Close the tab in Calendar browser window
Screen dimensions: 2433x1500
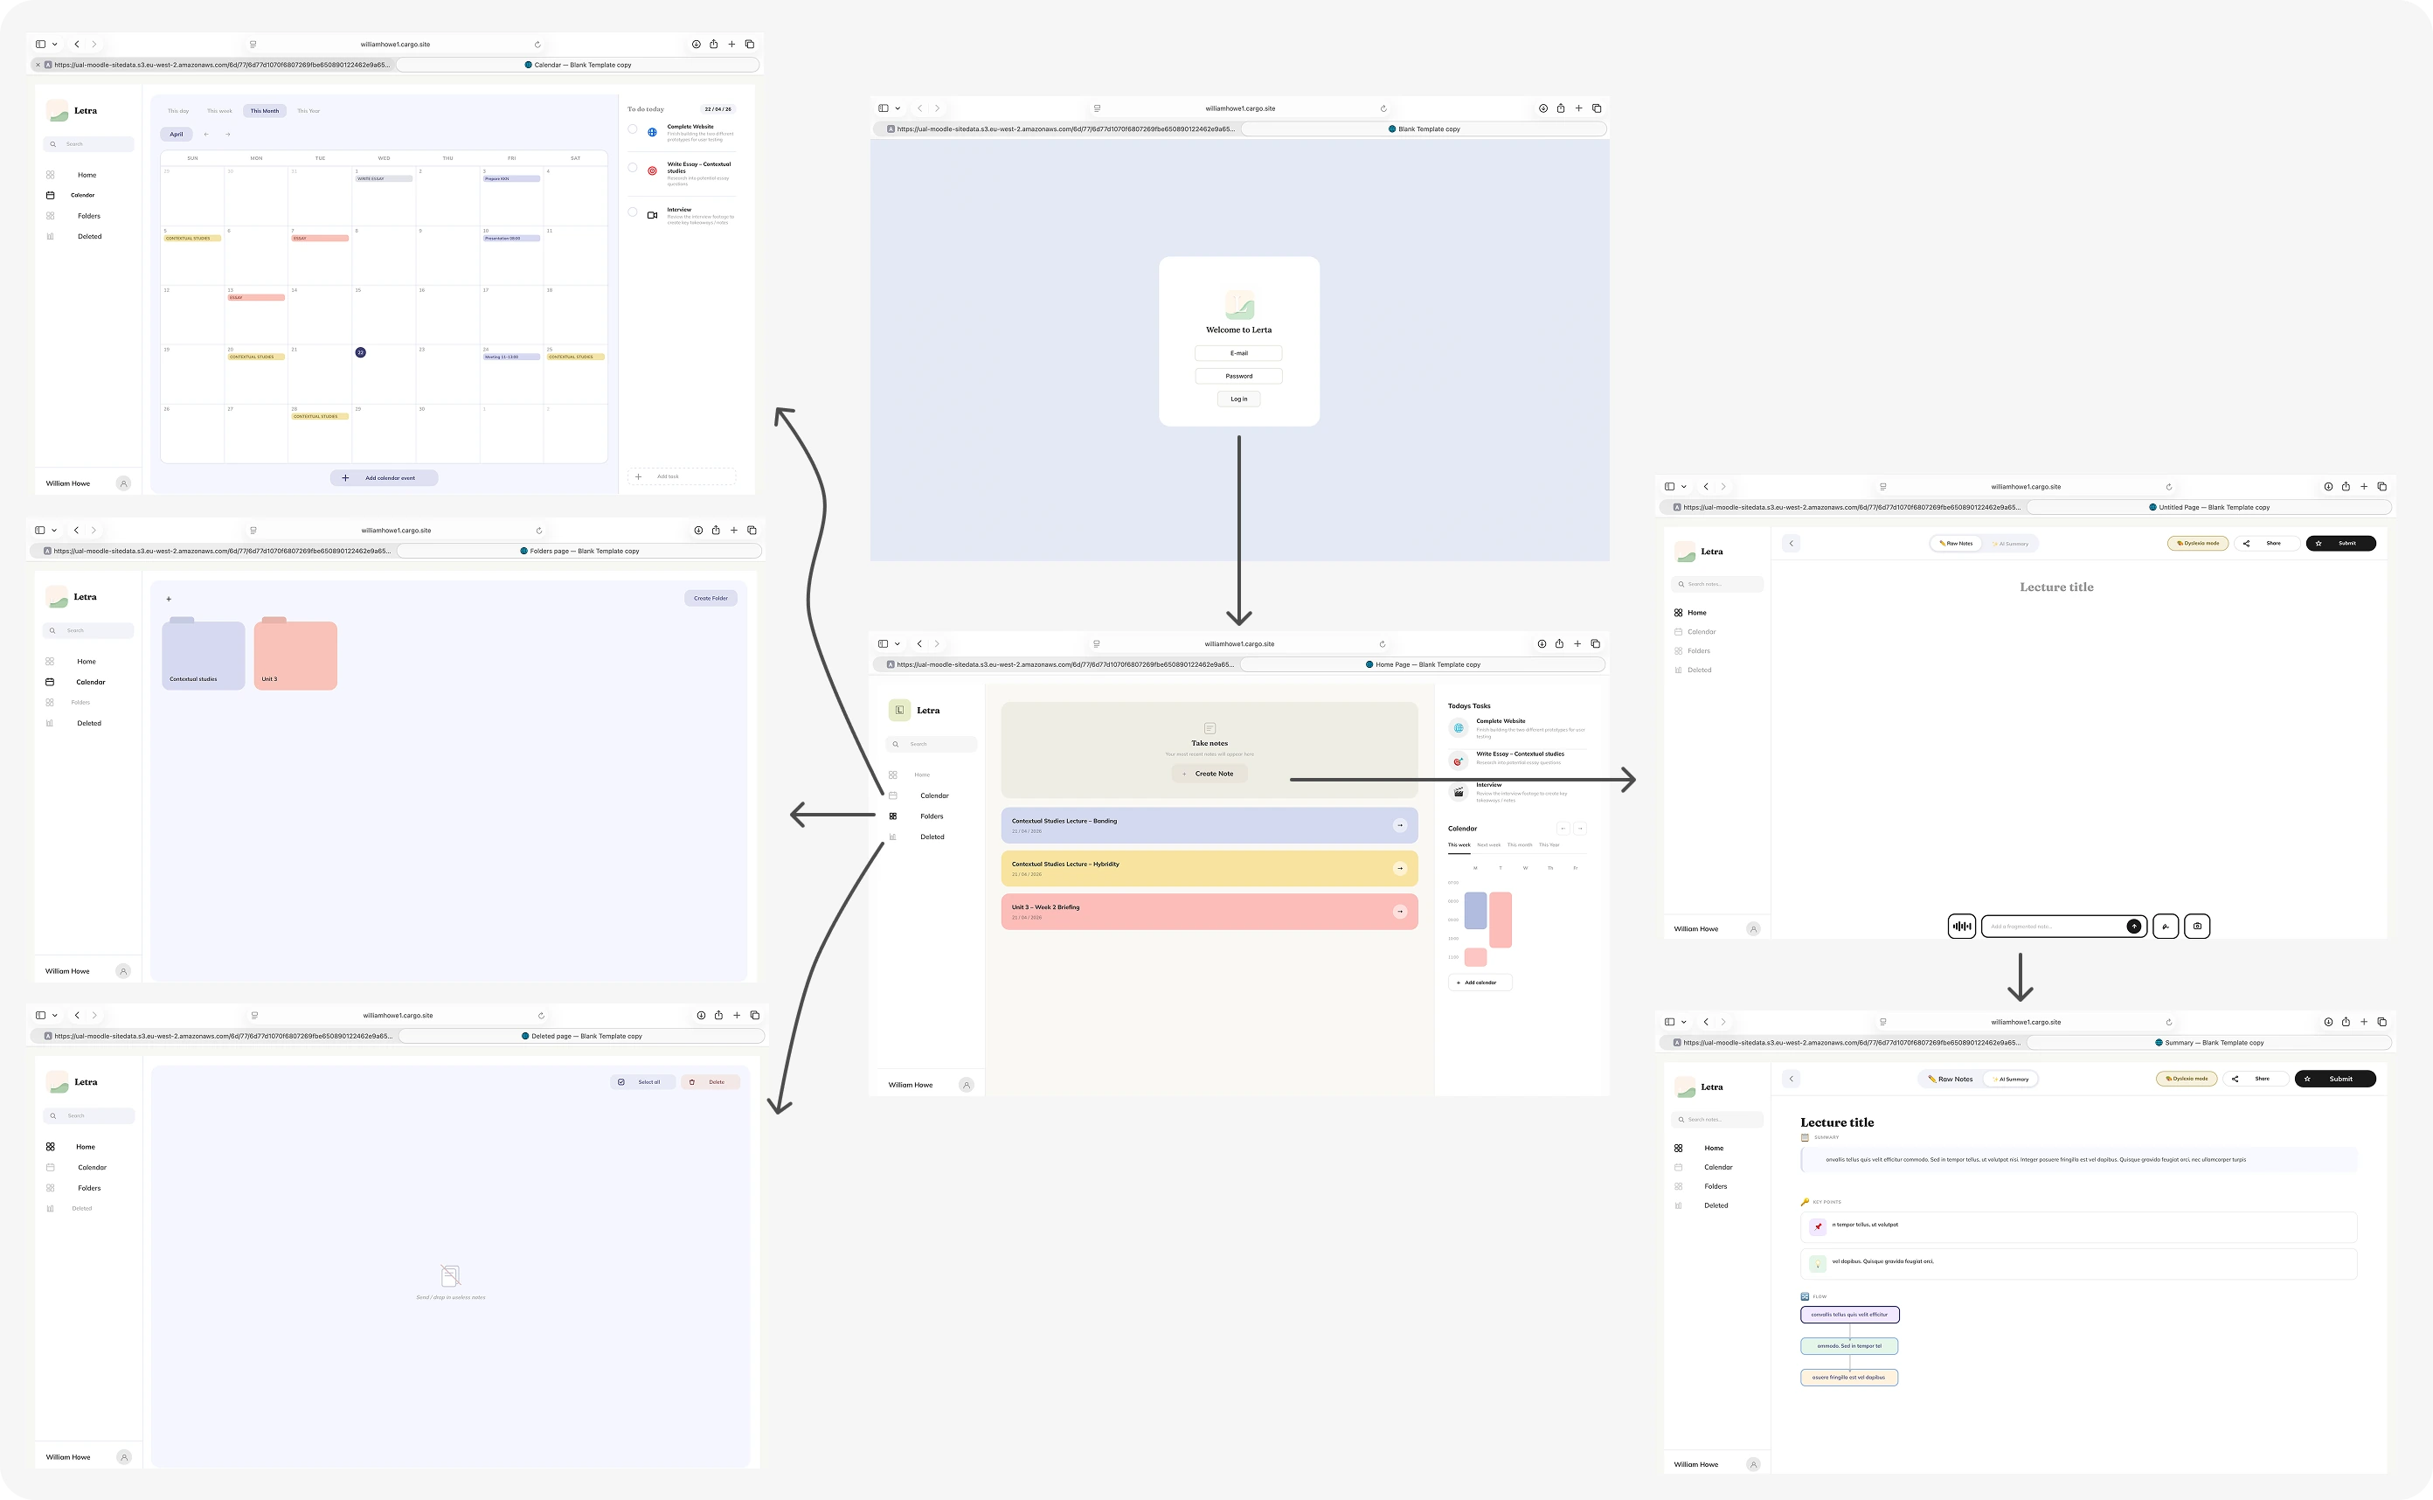coord(38,65)
